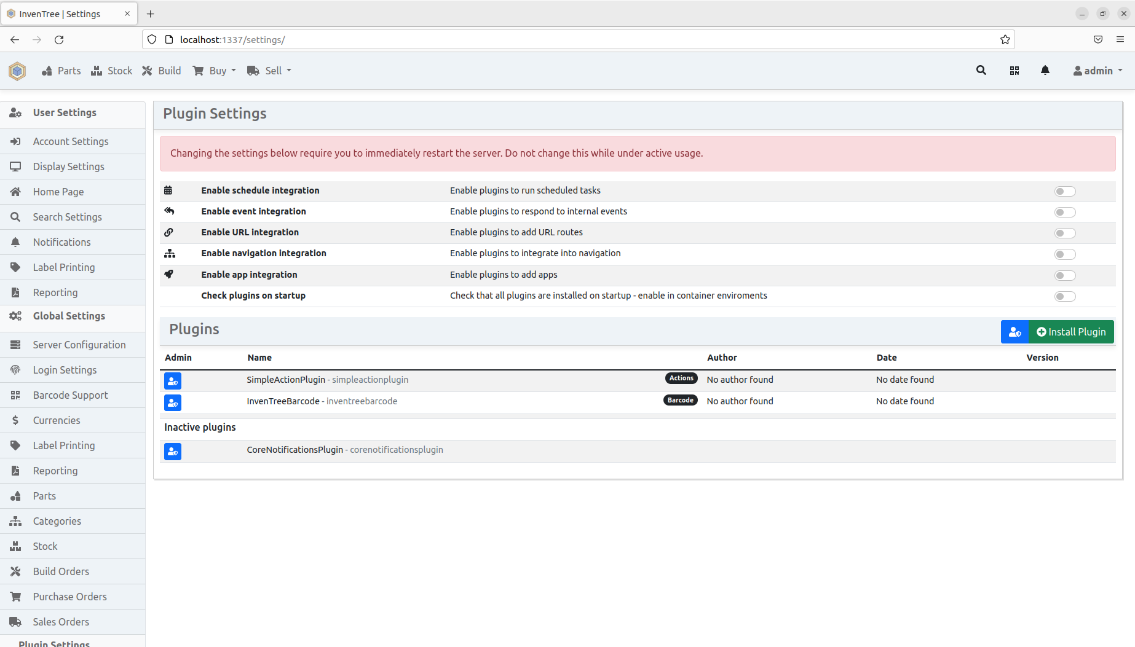Click the address bar URL field
The image size is (1135, 647).
[x=578, y=40]
